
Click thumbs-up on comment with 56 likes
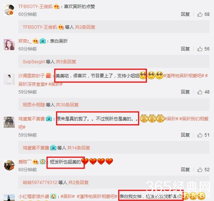(x=200, y=49)
